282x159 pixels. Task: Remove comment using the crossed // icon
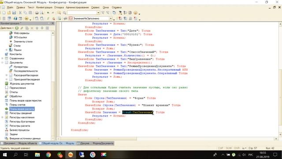[53, 19]
